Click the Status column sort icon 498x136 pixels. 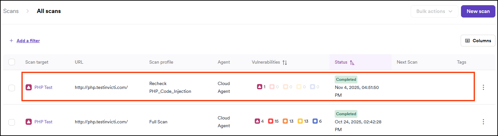[x=352, y=62]
